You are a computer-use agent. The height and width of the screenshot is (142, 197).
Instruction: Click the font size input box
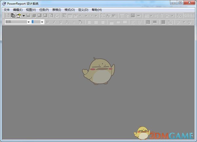pos(36,22)
